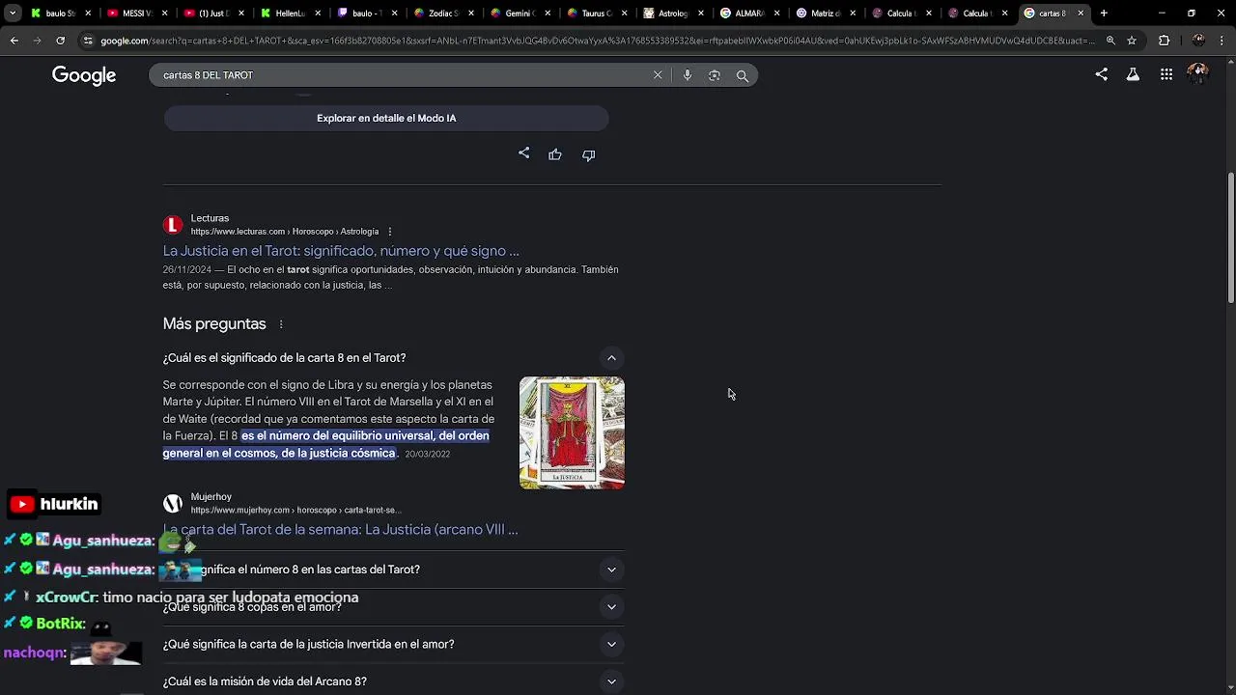Collapse the carta 8 significado question
Screen dimensions: 1236x695
coord(611,358)
